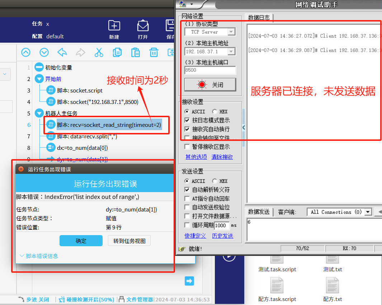Click the move-up arrow circle icon
Image resolution: width=382 pixels, height=305 pixels.
[x=26, y=52]
